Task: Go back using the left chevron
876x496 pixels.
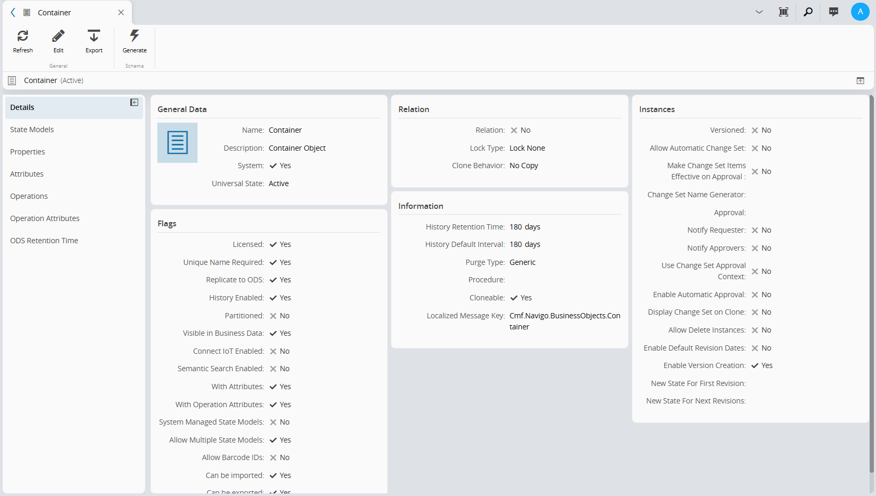Action: pyautogui.click(x=13, y=12)
